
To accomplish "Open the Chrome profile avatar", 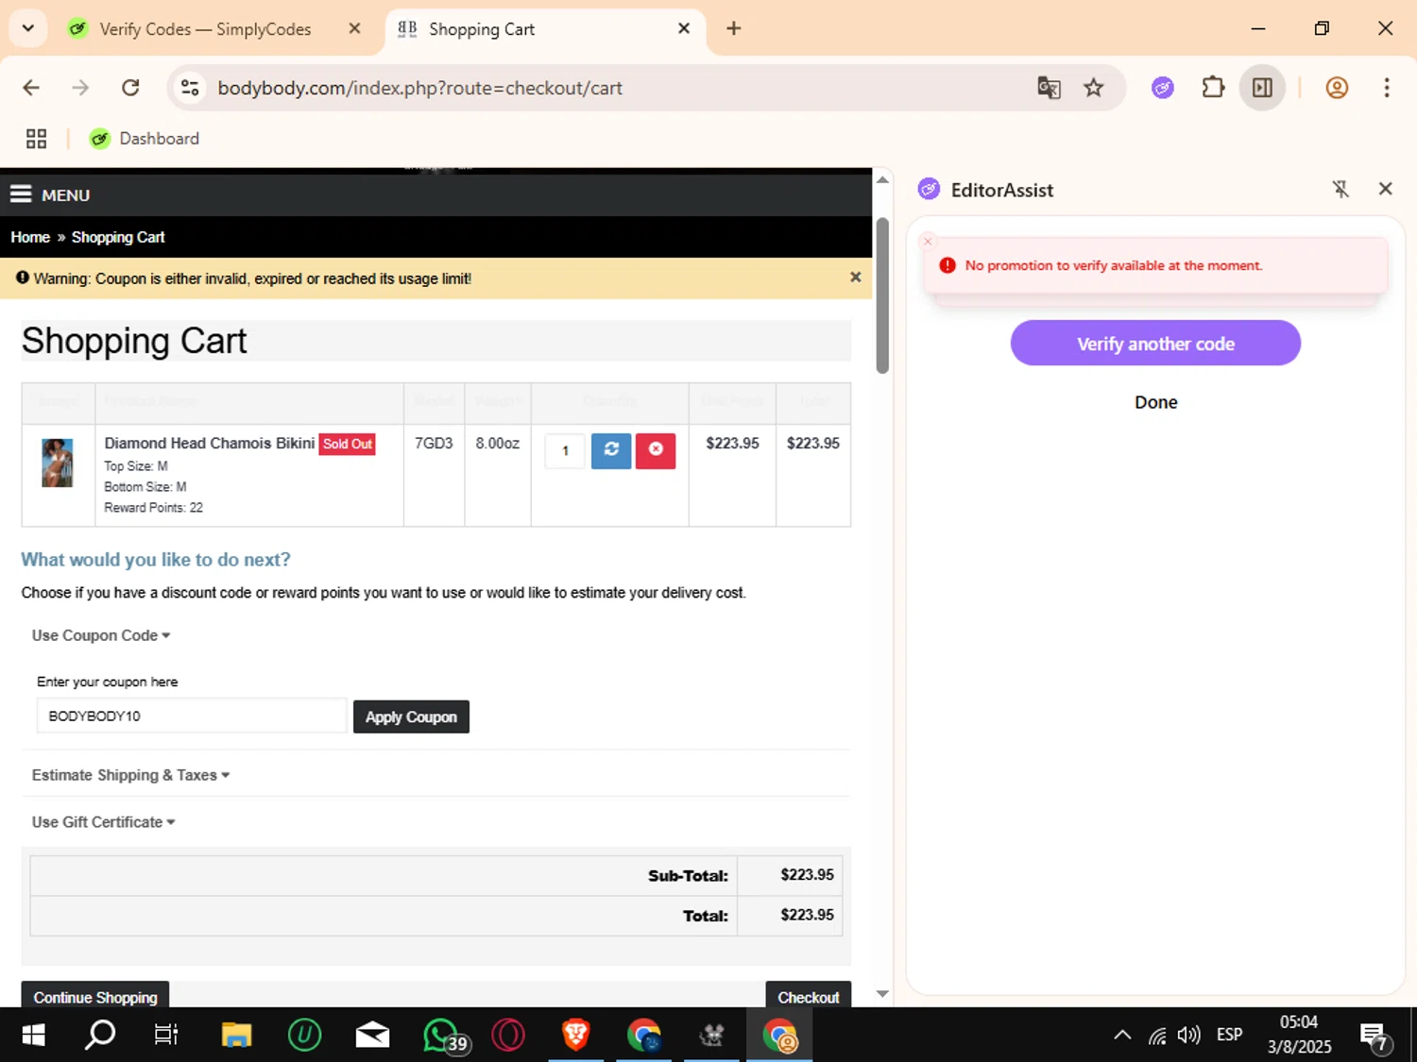I will click(x=1337, y=88).
